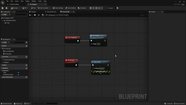Focus the Components search field
Viewport: 186px width, 105px height.
18,15
